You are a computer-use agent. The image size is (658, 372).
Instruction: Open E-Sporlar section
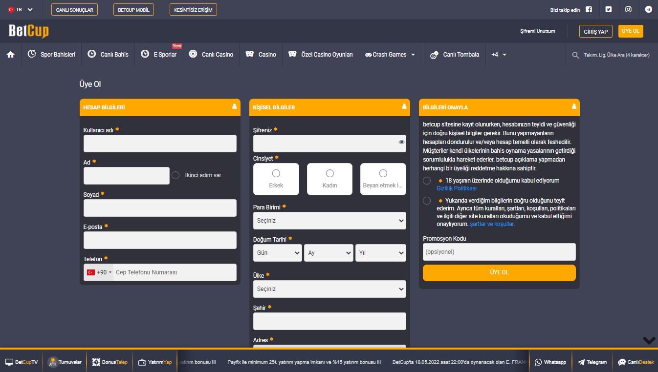pos(159,55)
